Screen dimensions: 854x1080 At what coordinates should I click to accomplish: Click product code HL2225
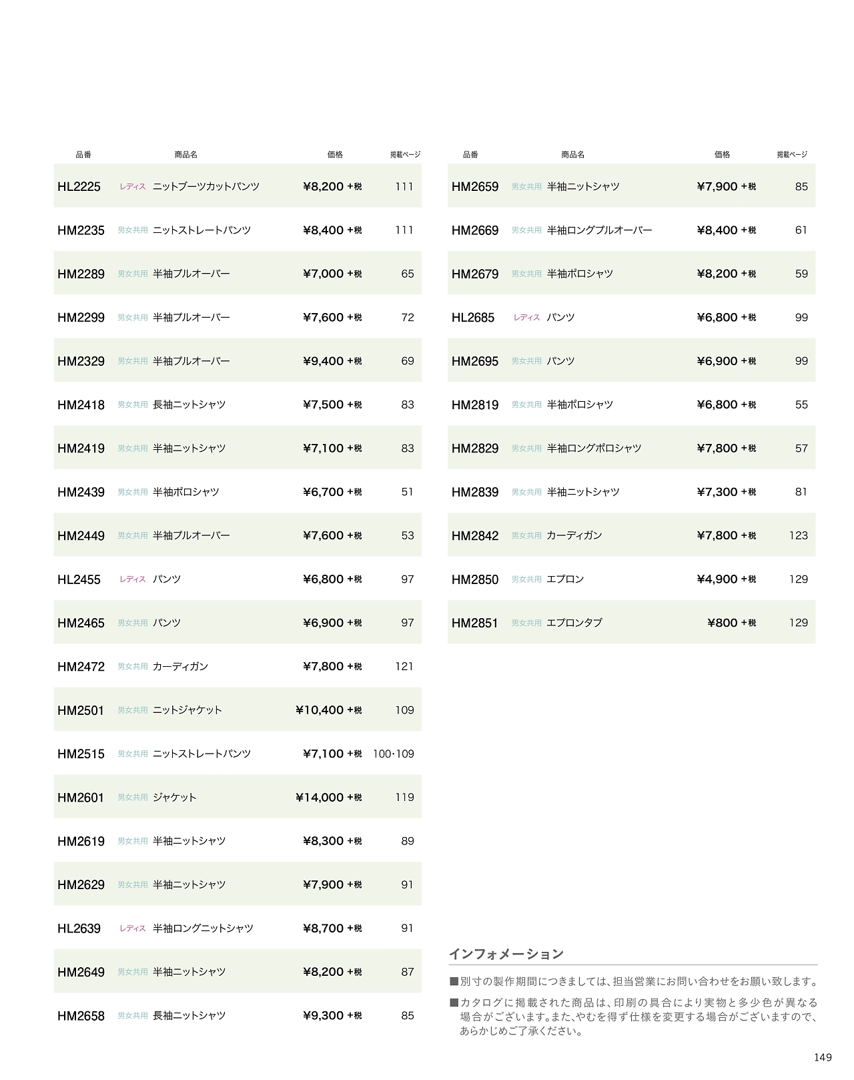79,187
